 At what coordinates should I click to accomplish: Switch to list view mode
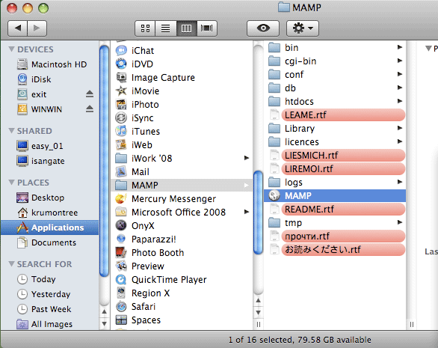[166, 28]
